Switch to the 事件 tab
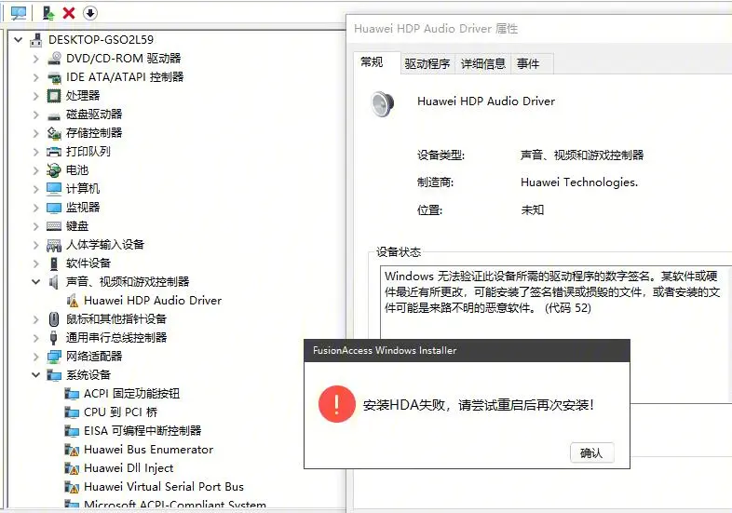Viewport: 732px width, 513px height. click(x=528, y=63)
